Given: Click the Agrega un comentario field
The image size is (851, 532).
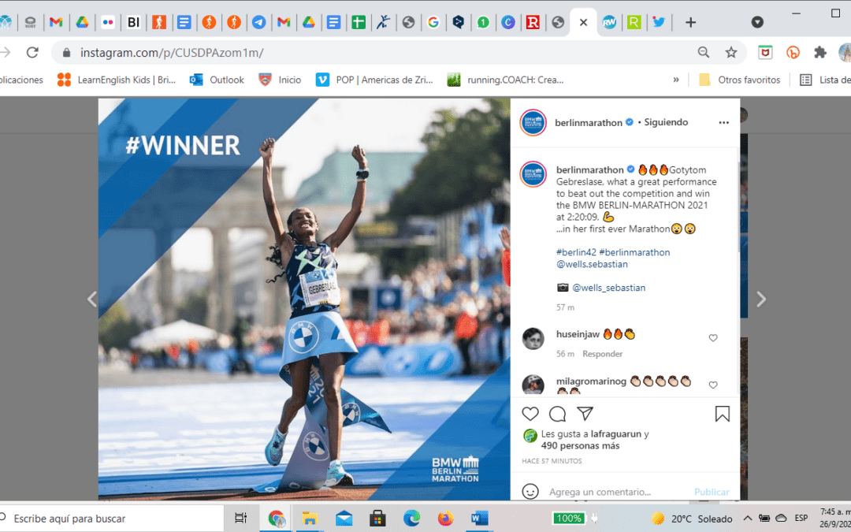Looking at the screenshot, I should [x=615, y=492].
